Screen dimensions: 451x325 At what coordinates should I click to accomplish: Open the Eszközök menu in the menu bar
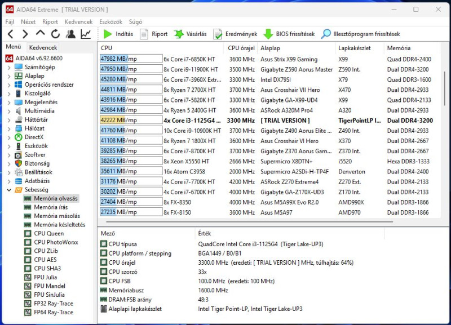(x=110, y=22)
